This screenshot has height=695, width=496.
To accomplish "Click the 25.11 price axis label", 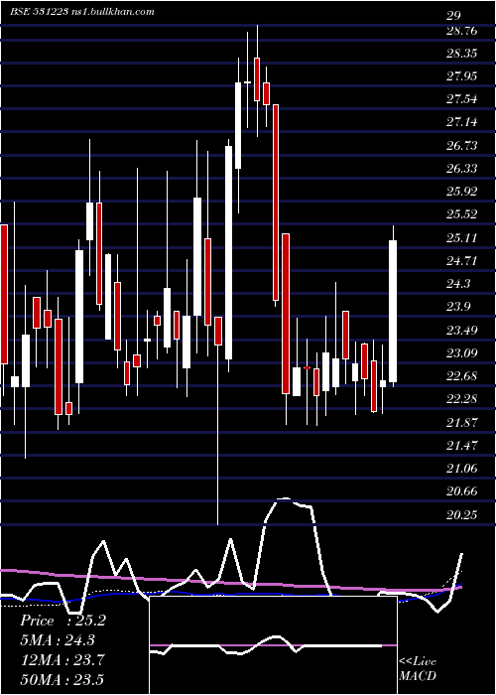I will coord(461,238).
